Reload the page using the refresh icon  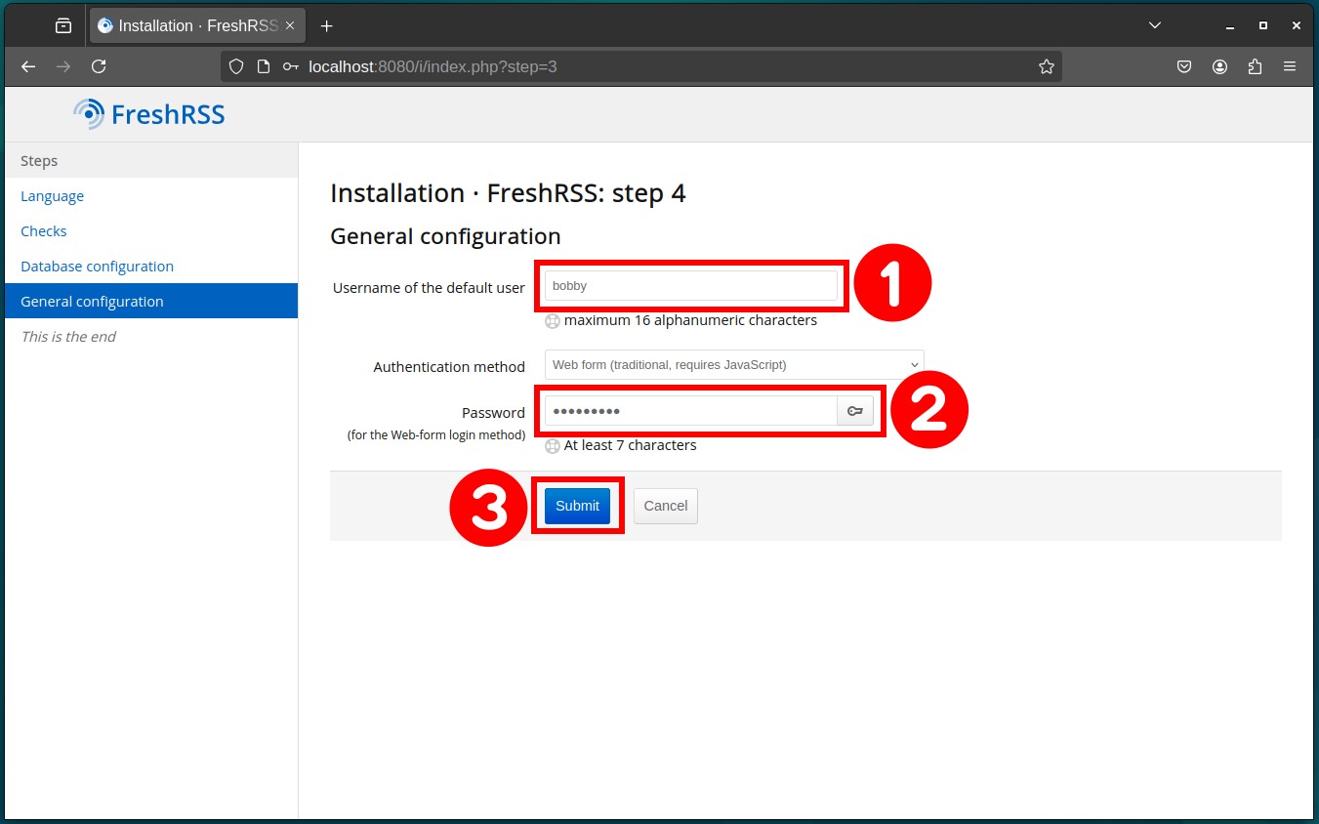tap(99, 66)
